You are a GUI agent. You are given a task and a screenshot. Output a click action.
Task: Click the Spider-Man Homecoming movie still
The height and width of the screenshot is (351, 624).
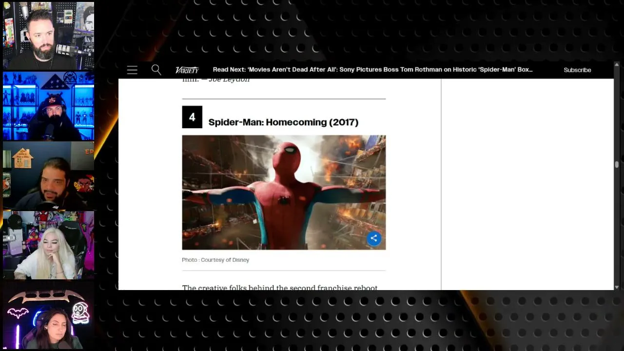click(284, 193)
